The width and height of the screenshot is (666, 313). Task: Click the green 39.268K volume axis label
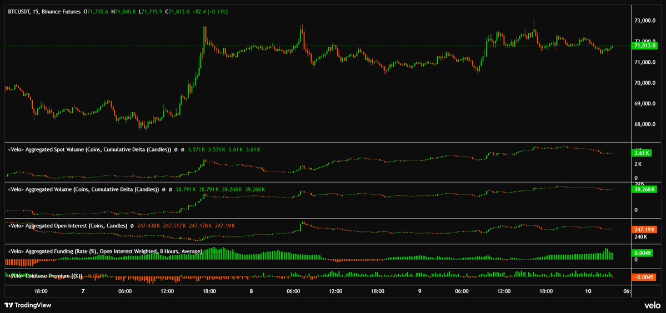[645, 189]
